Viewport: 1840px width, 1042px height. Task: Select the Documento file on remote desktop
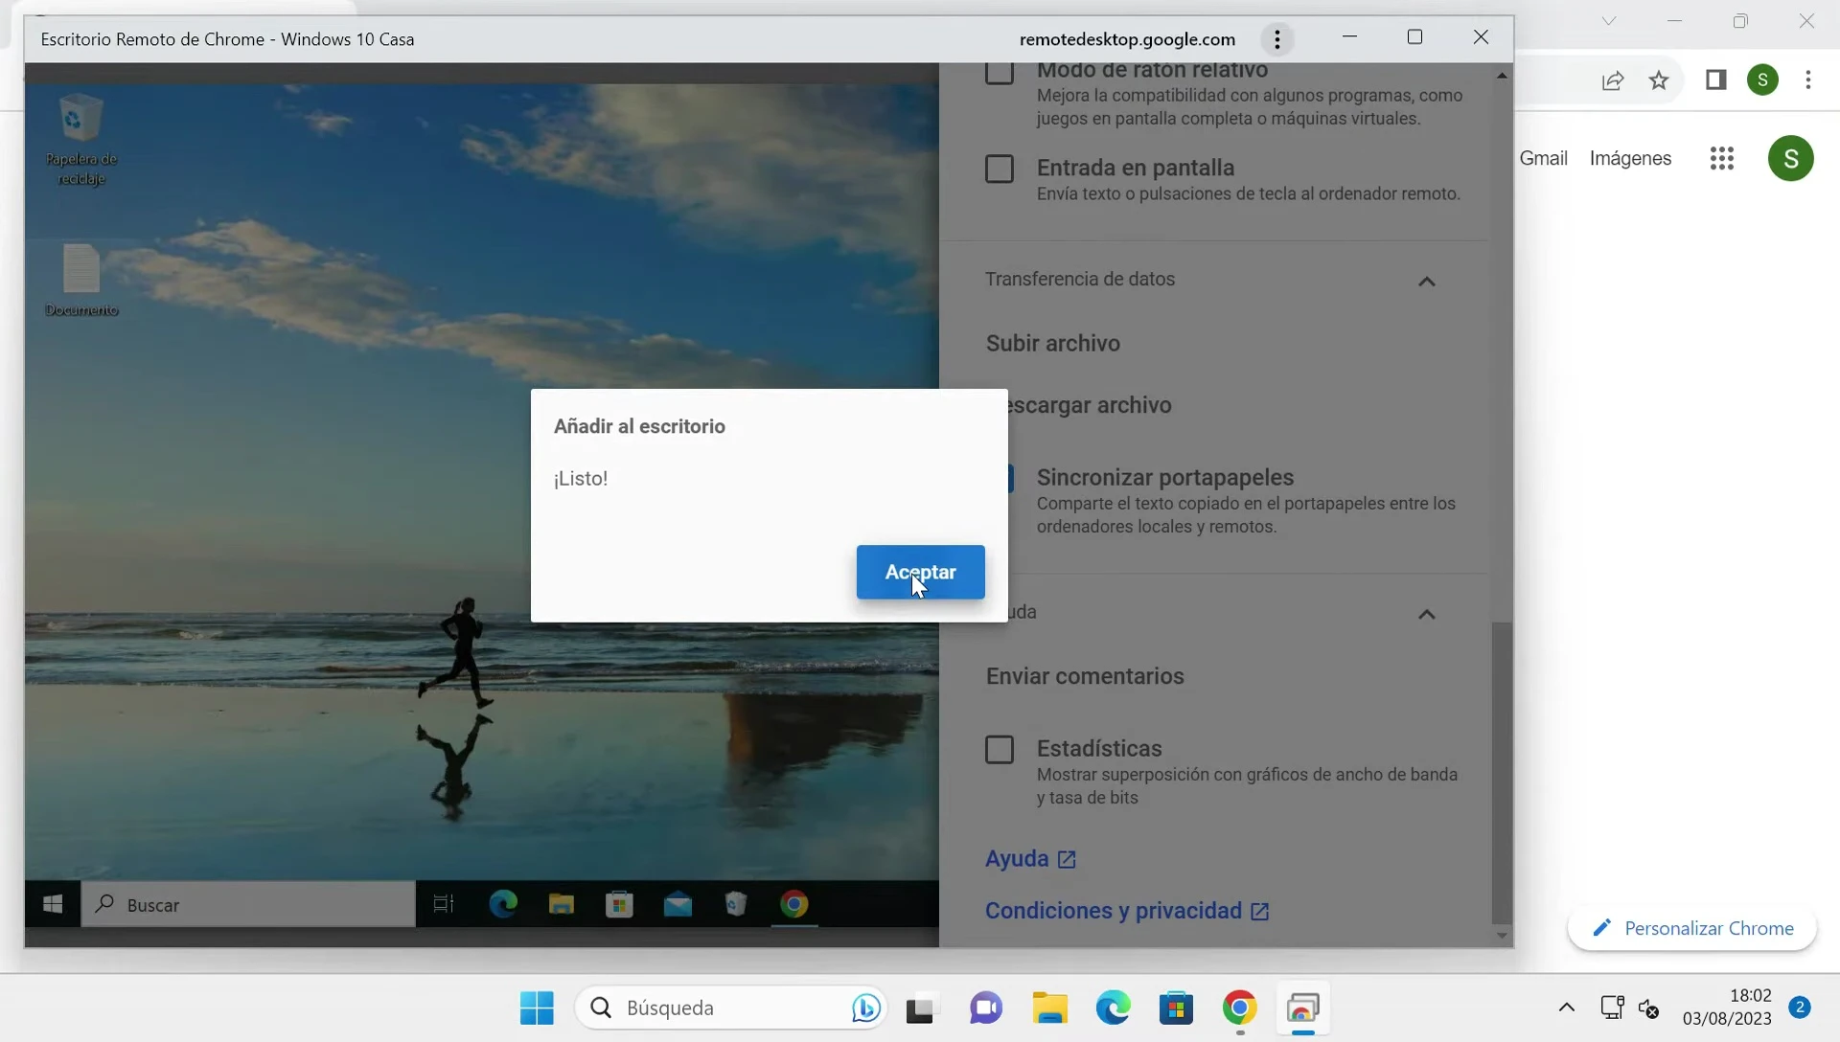80,280
